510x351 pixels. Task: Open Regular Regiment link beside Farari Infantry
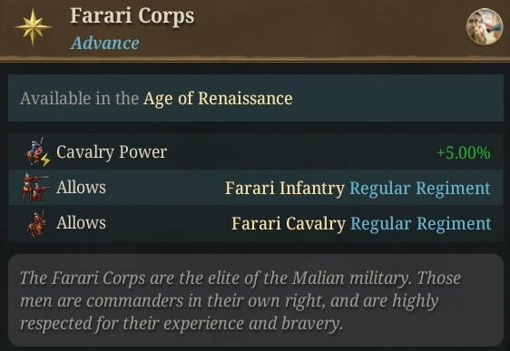pyautogui.click(x=420, y=188)
